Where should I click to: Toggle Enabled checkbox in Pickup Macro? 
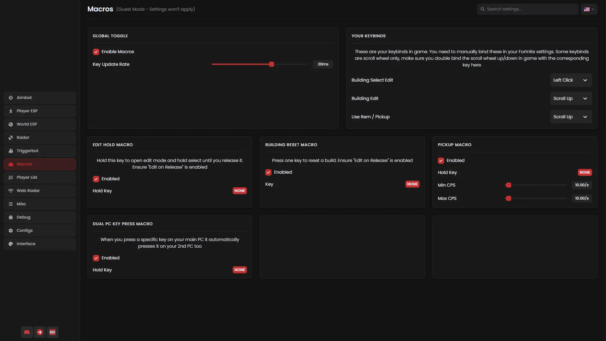tap(441, 161)
